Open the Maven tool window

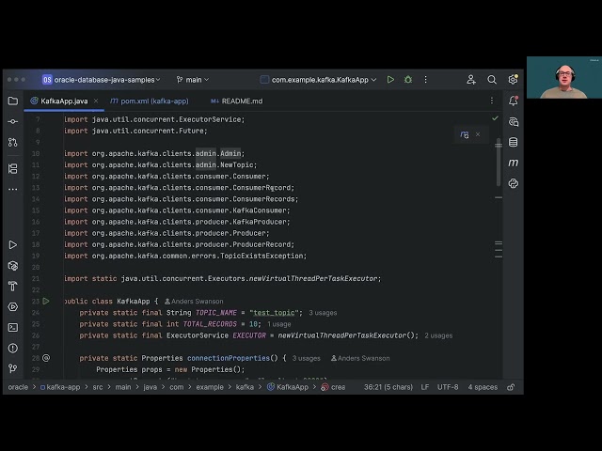coord(514,163)
